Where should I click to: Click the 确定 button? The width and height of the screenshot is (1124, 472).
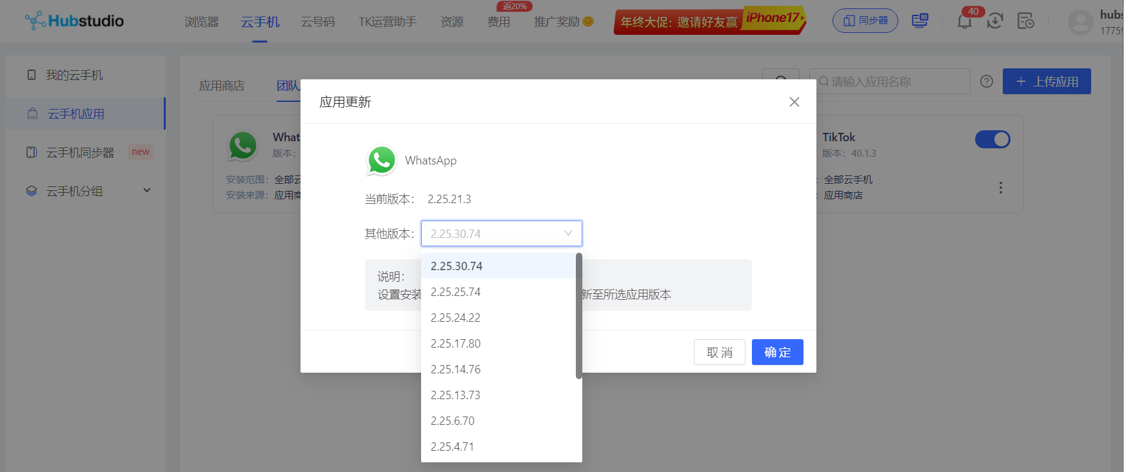tap(778, 352)
